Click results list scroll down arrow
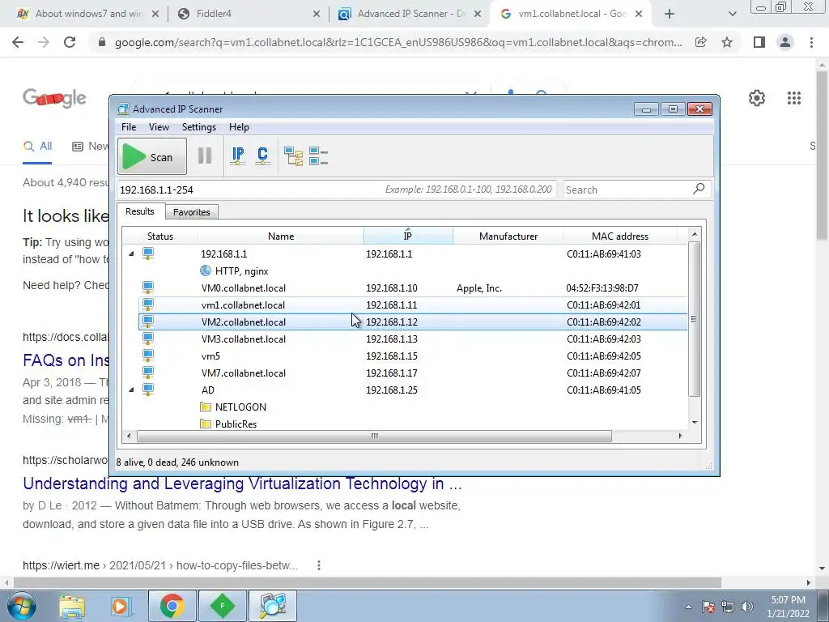 coord(695,422)
